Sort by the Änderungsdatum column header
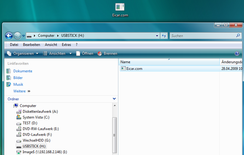 231,62
